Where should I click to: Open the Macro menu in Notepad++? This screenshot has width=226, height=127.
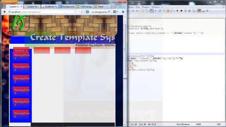[x=131, y=7]
